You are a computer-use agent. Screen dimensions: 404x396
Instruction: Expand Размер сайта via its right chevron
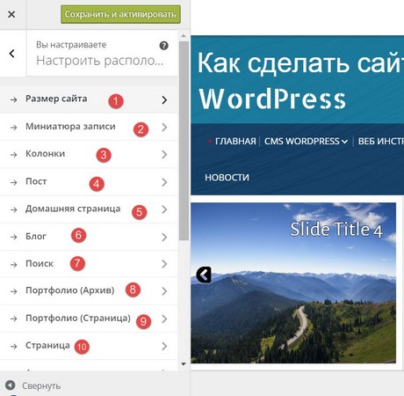tap(164, 100)
